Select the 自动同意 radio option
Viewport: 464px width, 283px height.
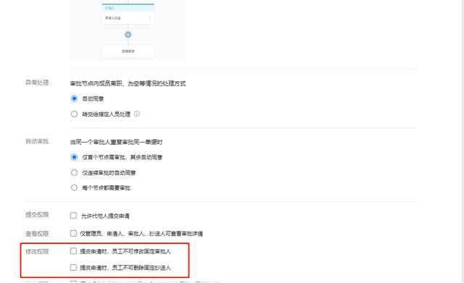74,98
